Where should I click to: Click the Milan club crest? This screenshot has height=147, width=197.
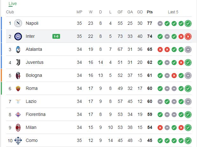(18, 128)
